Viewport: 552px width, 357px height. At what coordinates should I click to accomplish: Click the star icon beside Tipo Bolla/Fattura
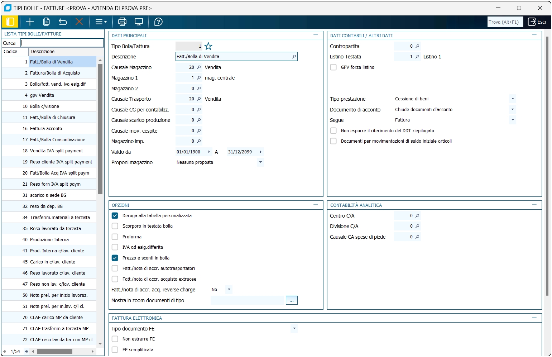coord(208,46)
